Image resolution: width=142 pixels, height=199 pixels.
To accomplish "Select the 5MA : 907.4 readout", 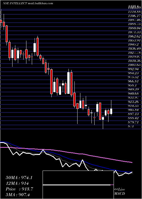I will 18,194.
